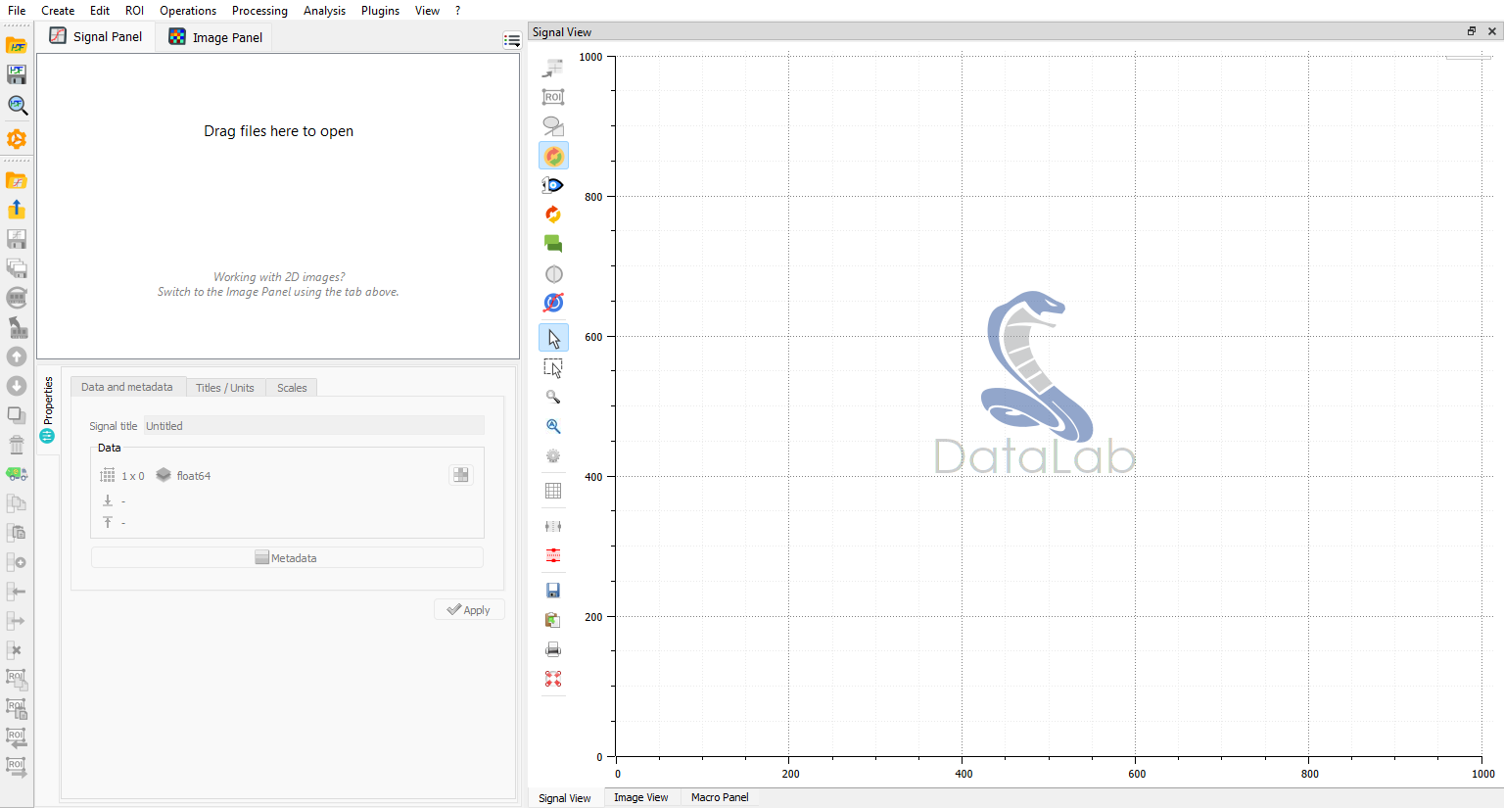The image size is (1504, 808).
Task: Save the plot with blue floppy icon
Action: [553, 591]
